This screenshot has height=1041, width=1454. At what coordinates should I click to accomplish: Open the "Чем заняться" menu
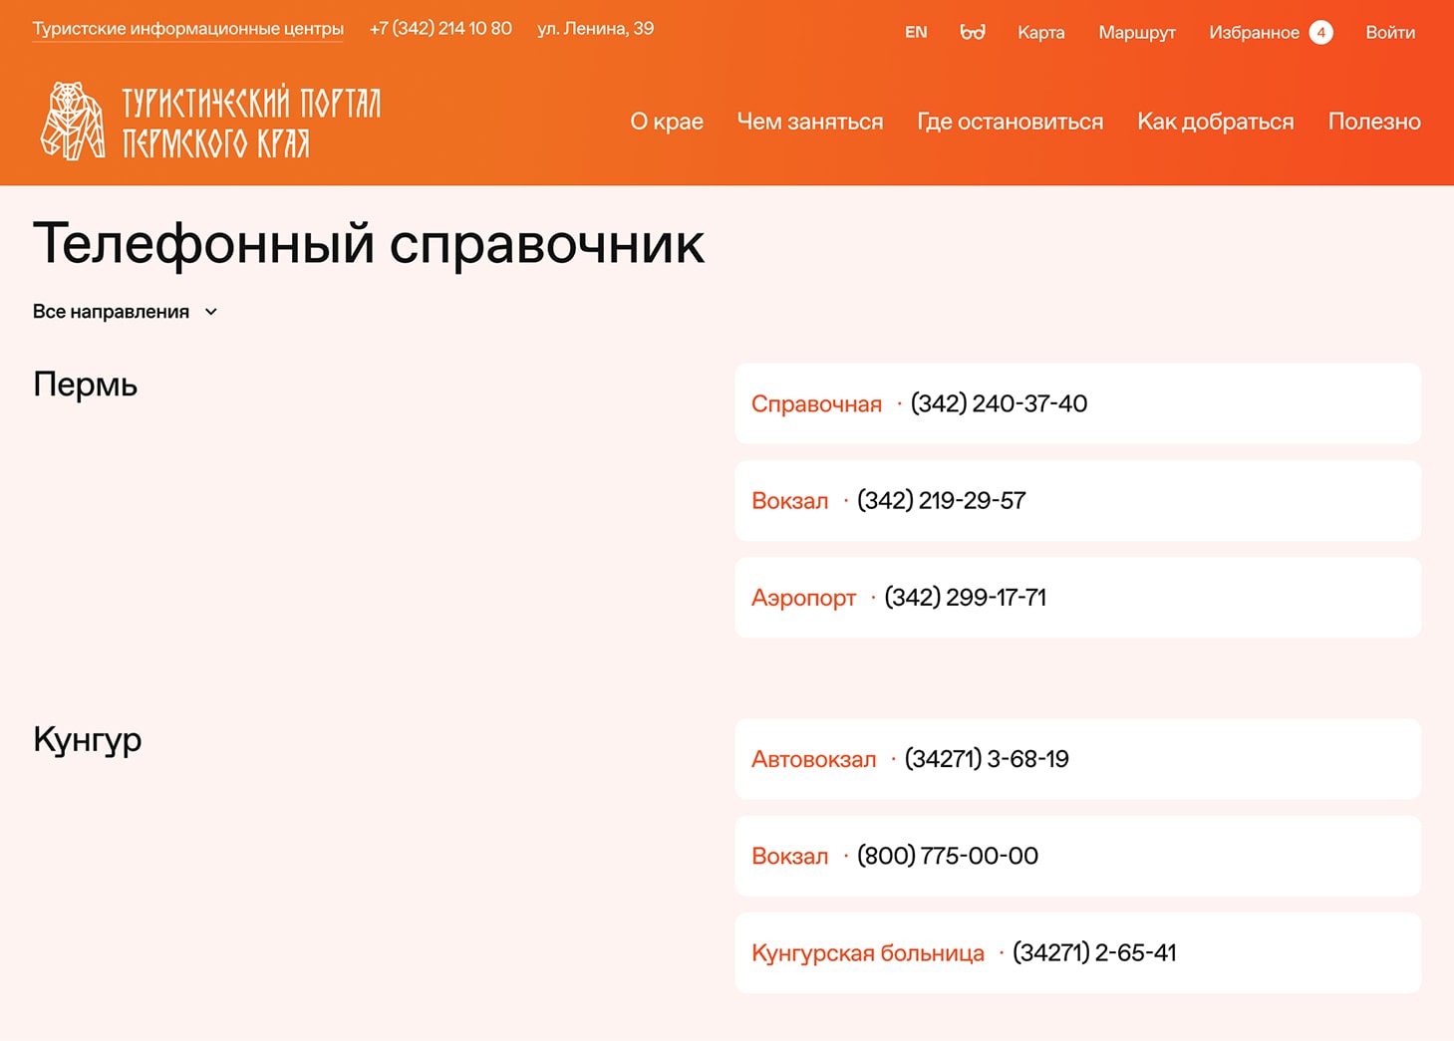click(809, 122)
